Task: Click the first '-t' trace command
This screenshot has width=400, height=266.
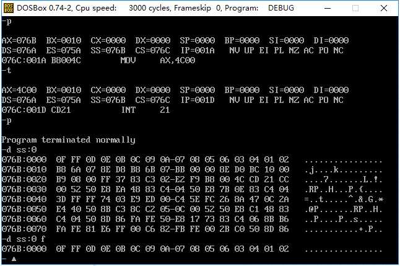Action: pos(6,70)
